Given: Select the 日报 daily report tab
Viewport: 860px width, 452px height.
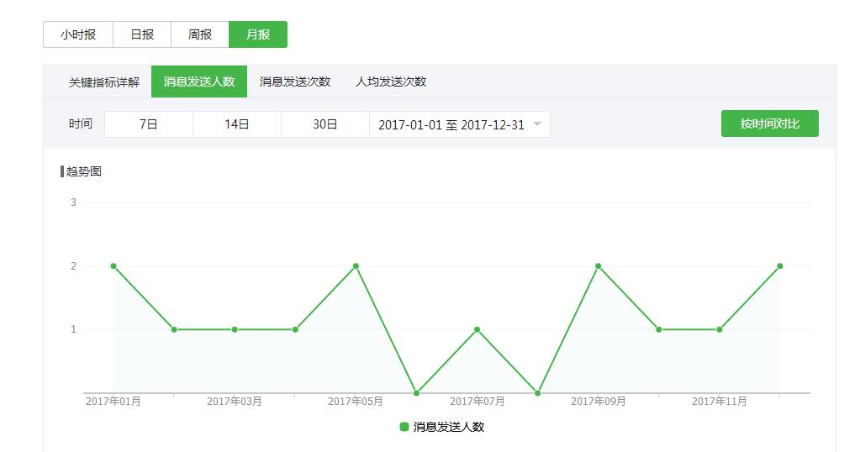Looking at the screenshot, I should (x=141, y=34).
